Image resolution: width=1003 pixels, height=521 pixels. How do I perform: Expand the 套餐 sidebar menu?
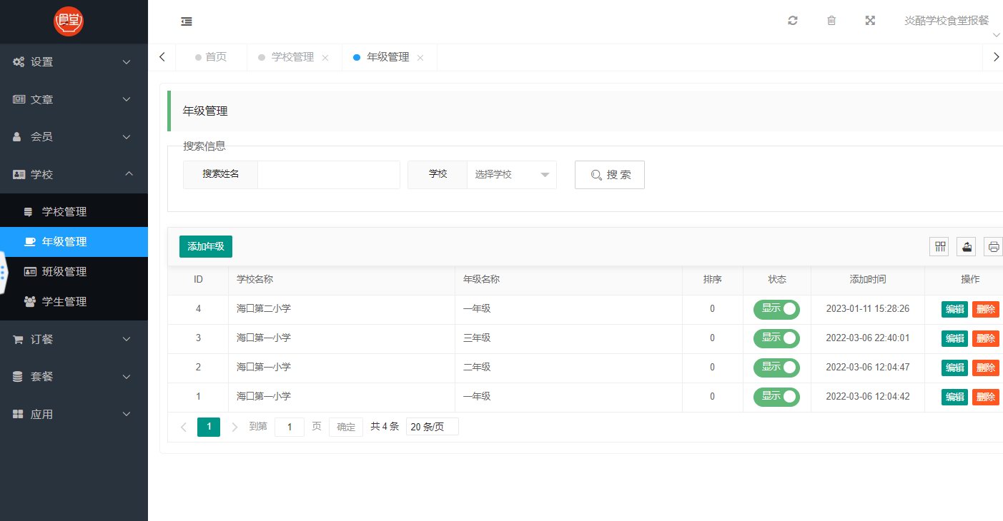(x=74, y=377)
